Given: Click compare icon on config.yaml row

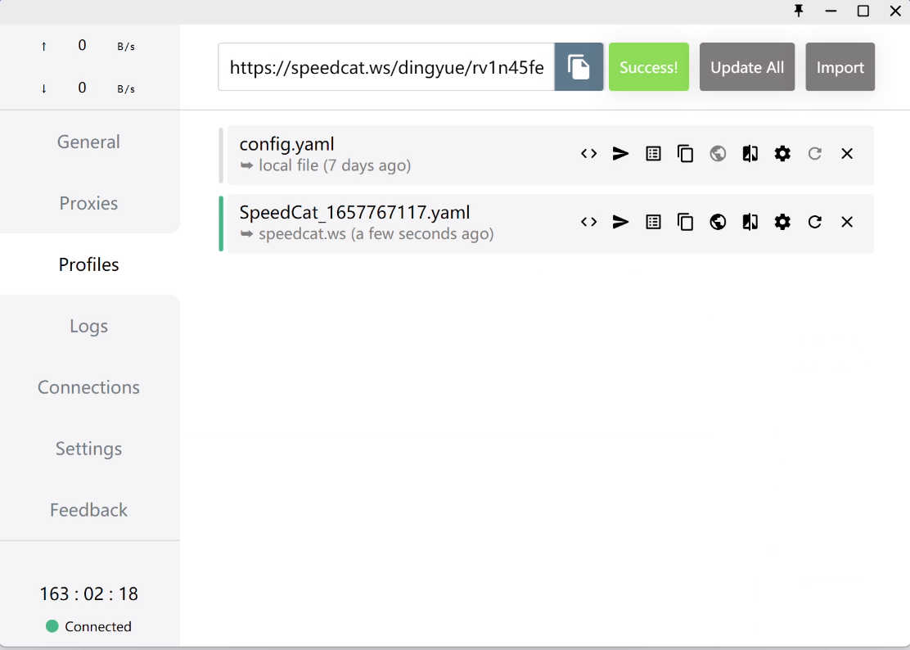Looking at the screenshot, I should click(x=750, y=154).
